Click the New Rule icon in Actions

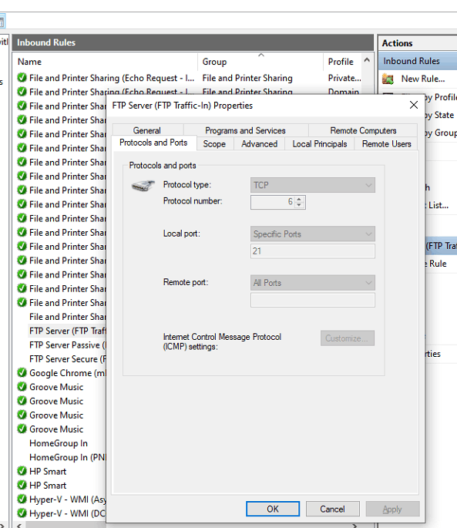point(388,79)
